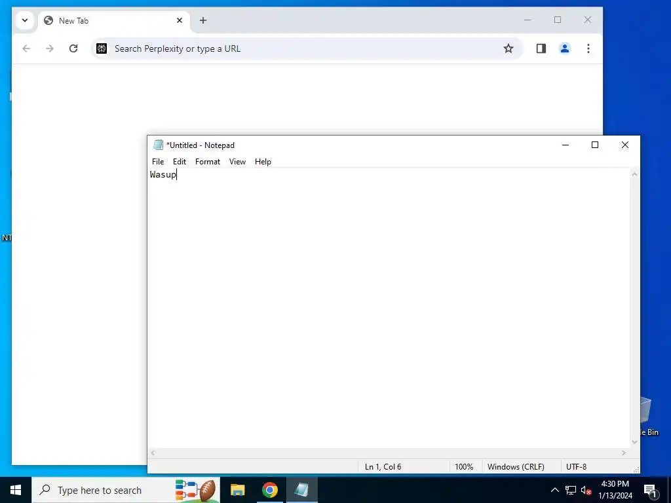Viewport: 671px width, 503px height.
Task: Open the Chrome profile menu
Action: point(565,48)
